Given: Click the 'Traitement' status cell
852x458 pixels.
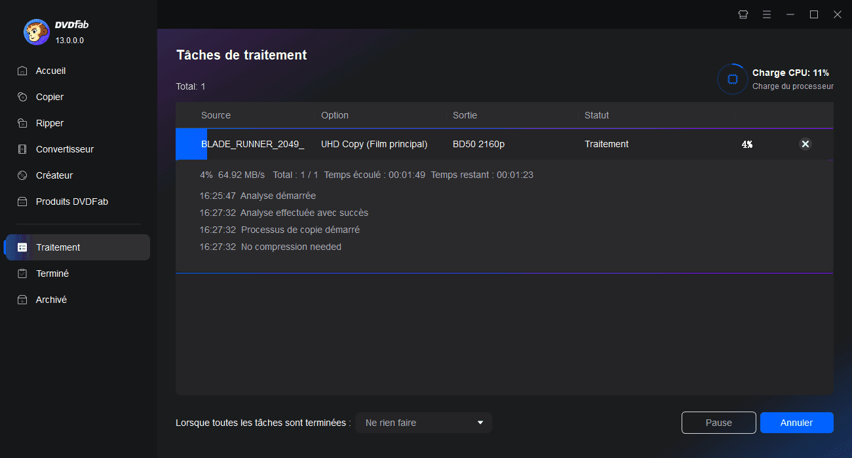Looking at the screenshot, I should [x=607, y=144].
